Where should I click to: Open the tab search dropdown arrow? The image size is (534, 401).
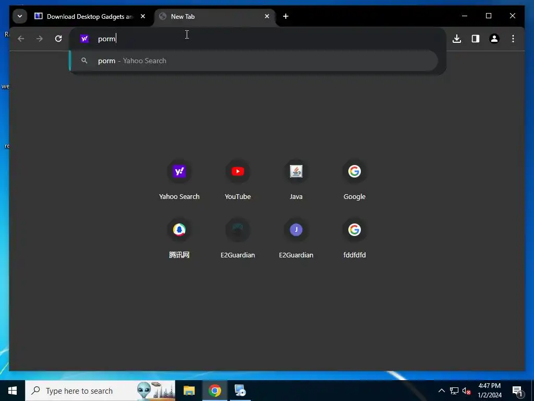[x=20, y=16]
